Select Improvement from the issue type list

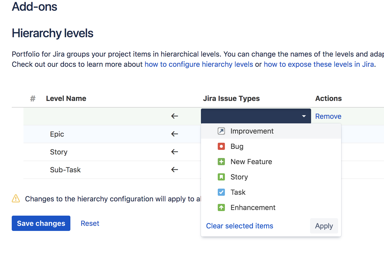coord(271,131)
